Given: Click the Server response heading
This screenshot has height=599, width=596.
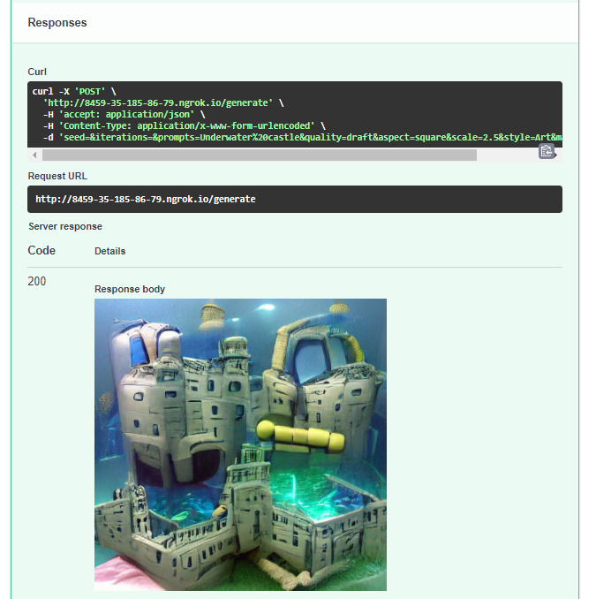Looking at the screenshot, I should (65, 226).
